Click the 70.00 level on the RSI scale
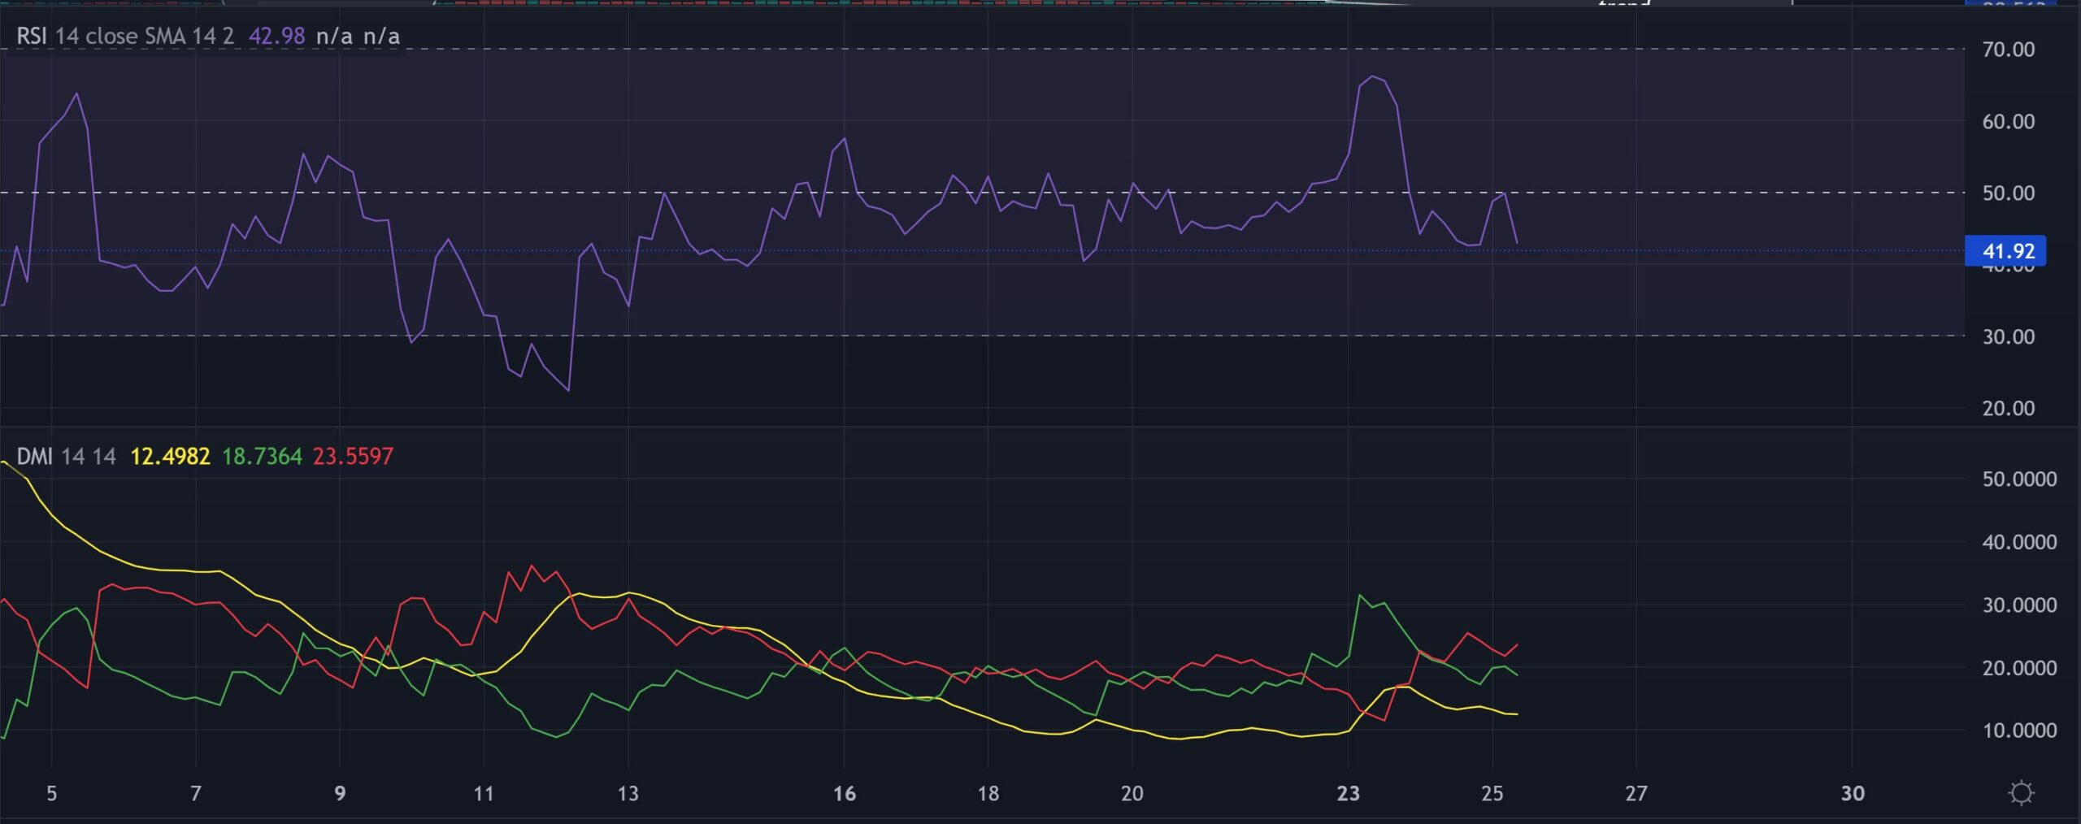 coord(2011,50)
